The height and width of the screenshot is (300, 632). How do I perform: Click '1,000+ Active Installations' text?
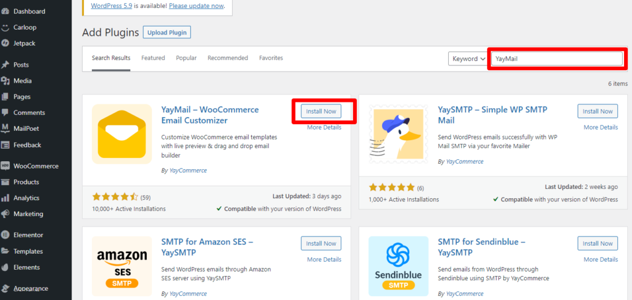coord(404,199)
